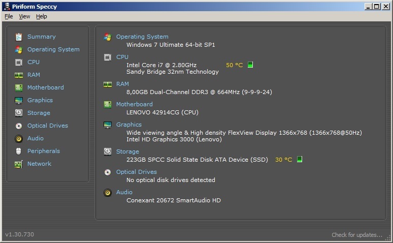Screen dimensions: 393x243
Task: Click the Storage hard drive icon in sidebar
Action: click(19, 113)
